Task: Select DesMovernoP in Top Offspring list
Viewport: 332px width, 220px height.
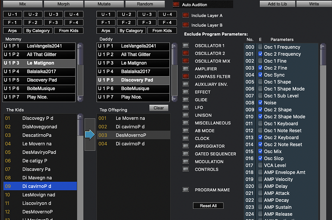Action: click(130, 135)
